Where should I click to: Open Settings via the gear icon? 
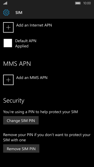point(6,13)
